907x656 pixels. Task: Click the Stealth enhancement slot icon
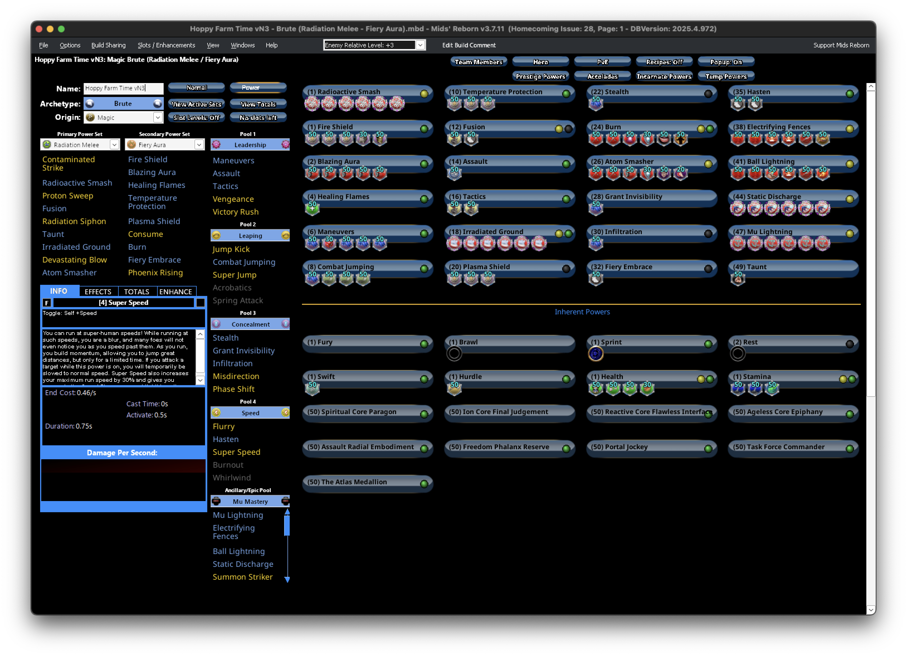point(596,103)
